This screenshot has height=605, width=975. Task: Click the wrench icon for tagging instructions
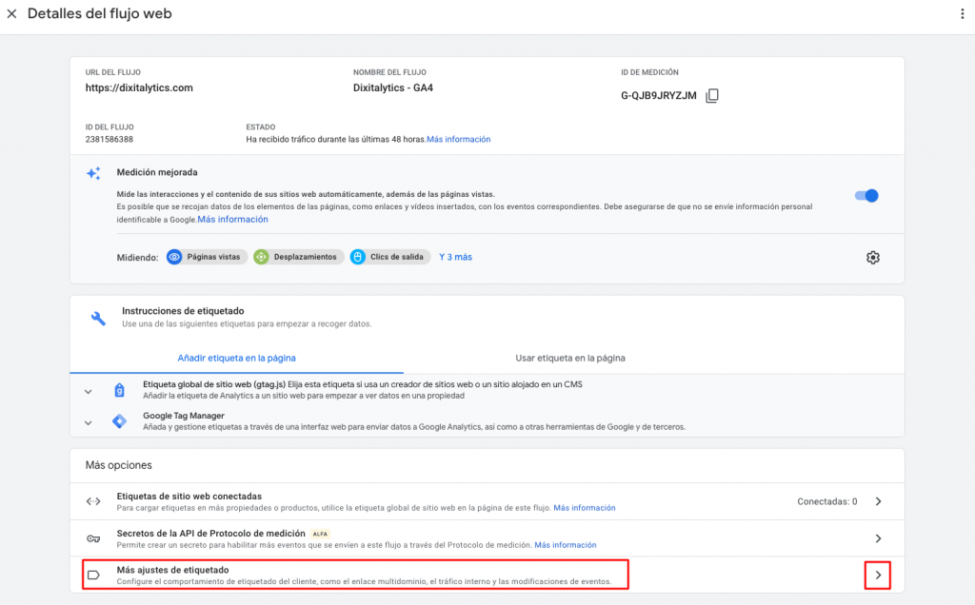point(98,318)
